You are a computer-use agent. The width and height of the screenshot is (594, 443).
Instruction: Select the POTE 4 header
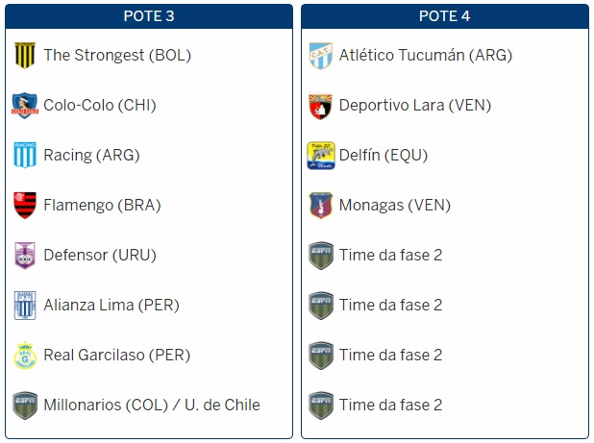(445, 16)
